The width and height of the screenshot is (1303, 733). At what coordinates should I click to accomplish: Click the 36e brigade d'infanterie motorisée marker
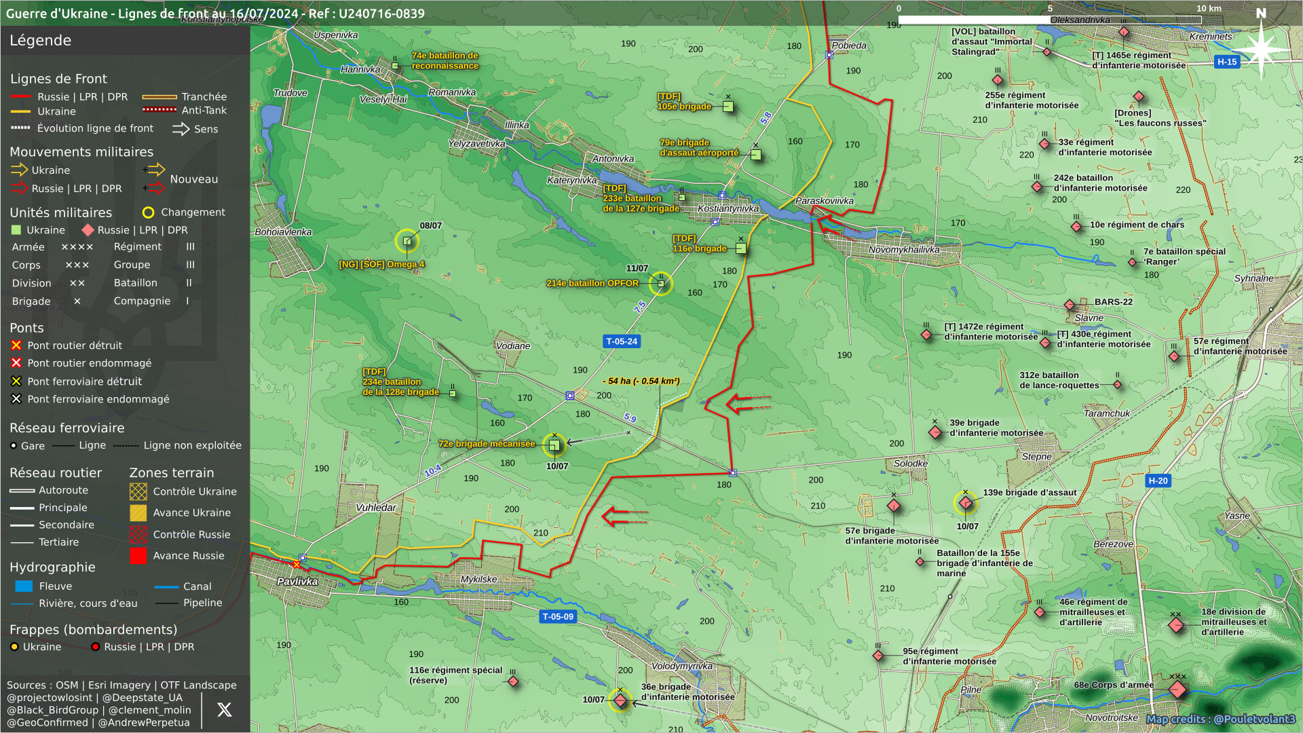(x=620, y=700)
